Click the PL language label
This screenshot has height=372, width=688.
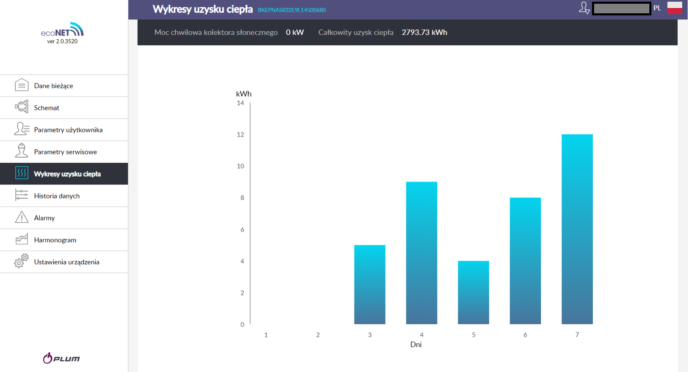pyautogui.click(x=657, y=8)
